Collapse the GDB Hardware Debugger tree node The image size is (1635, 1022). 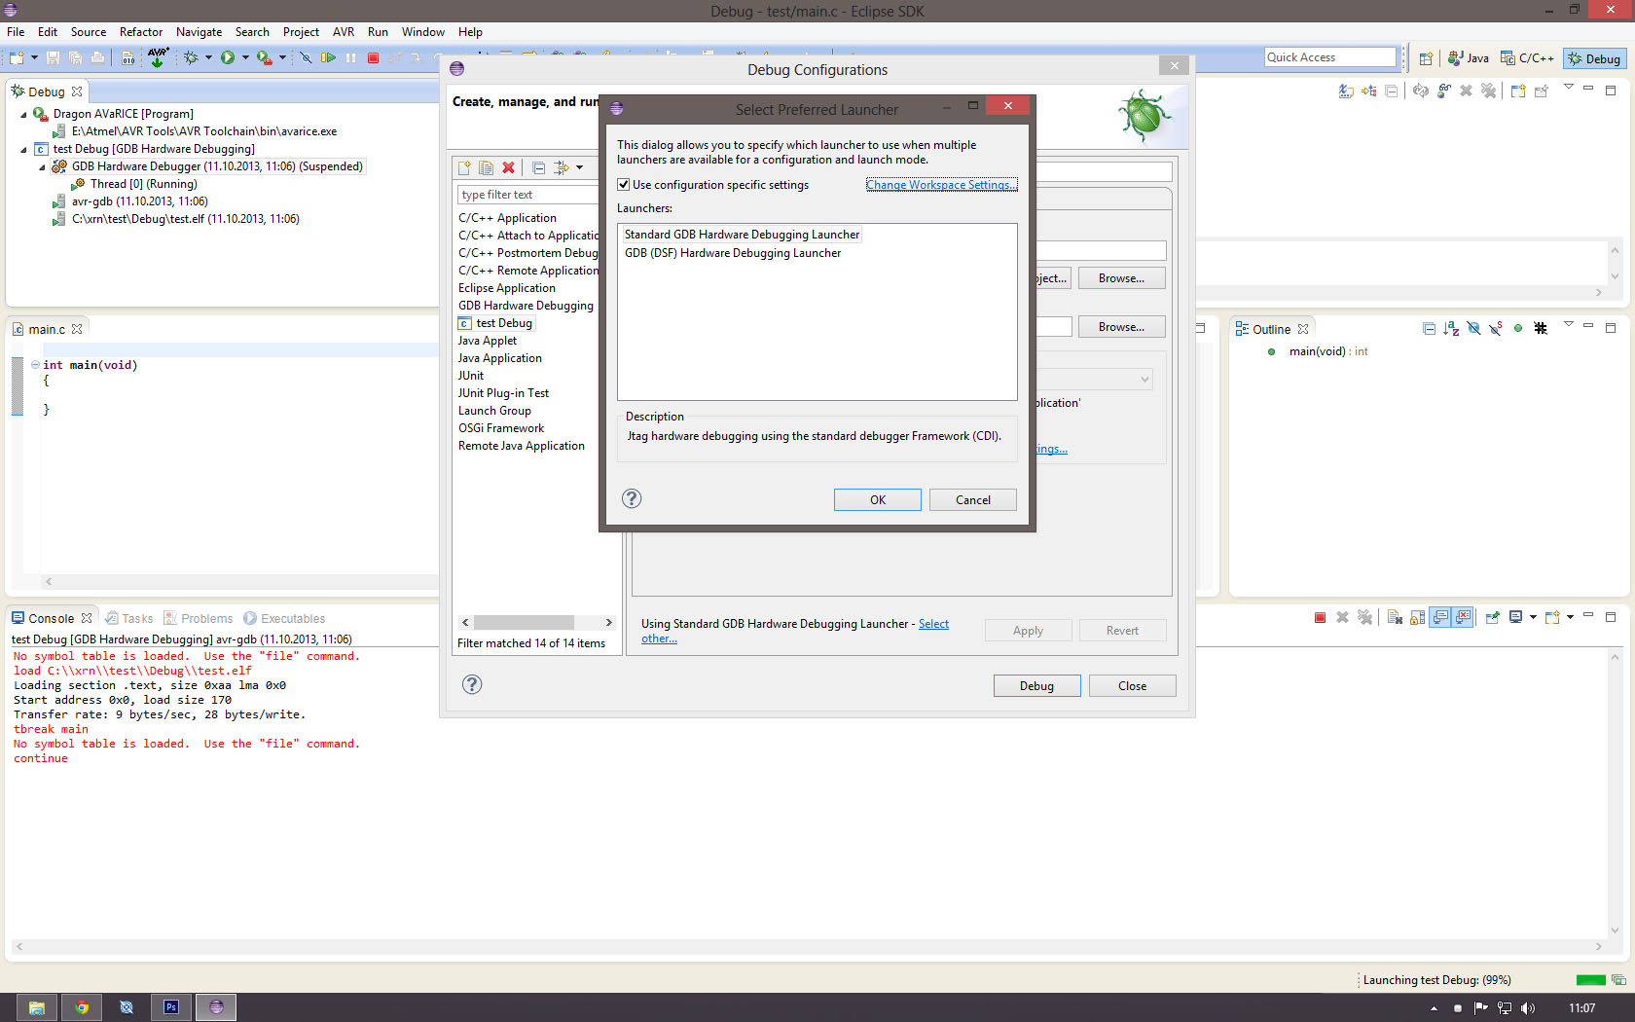(41, 165)
